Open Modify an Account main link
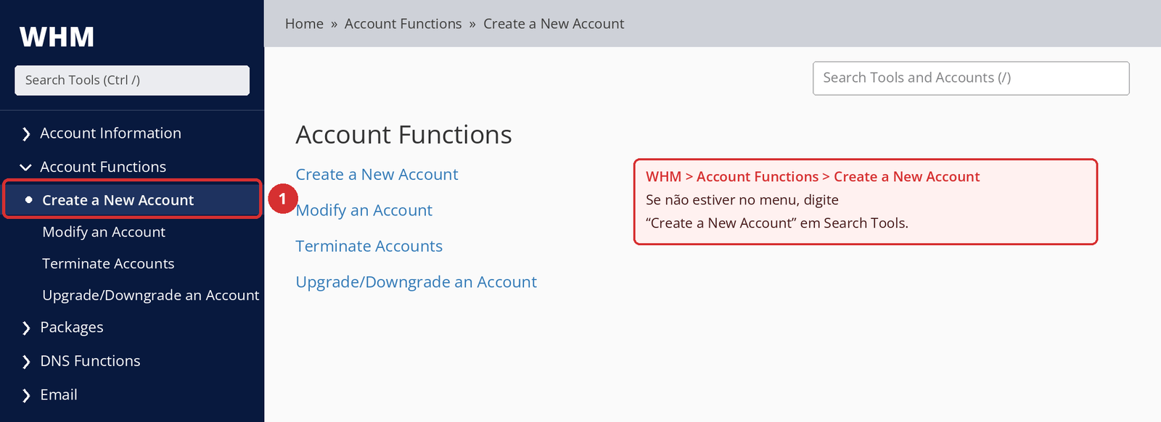 (364, 211)
